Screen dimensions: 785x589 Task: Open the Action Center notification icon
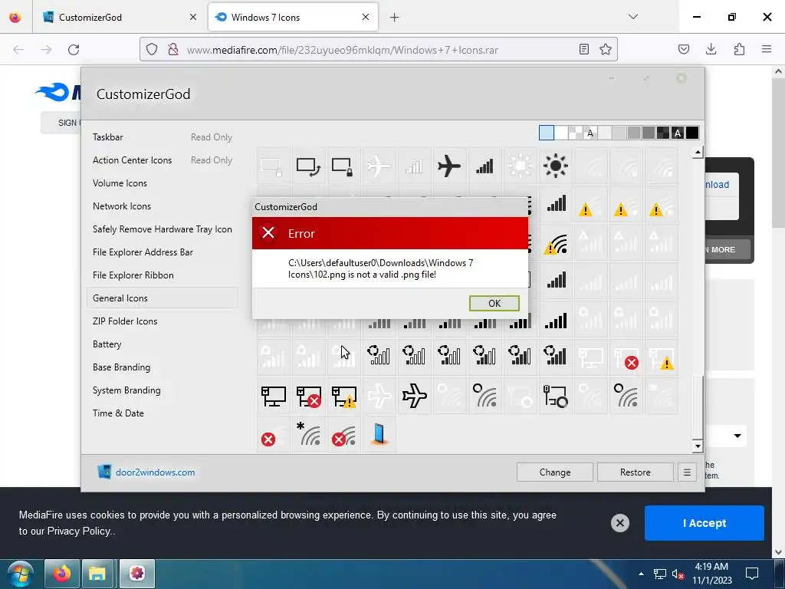[x=751, y=574]
